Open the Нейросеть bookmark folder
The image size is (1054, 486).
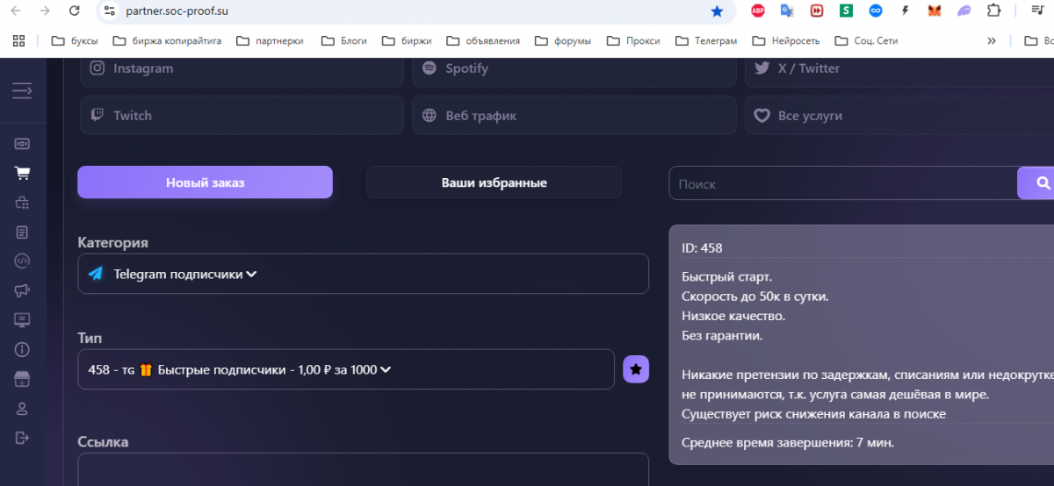point(786,40)
